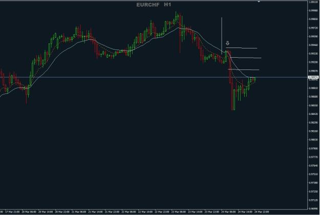320x215 pixels.
Task: Click the 20 Mar 06:00 time label
Action: (29, 212)
